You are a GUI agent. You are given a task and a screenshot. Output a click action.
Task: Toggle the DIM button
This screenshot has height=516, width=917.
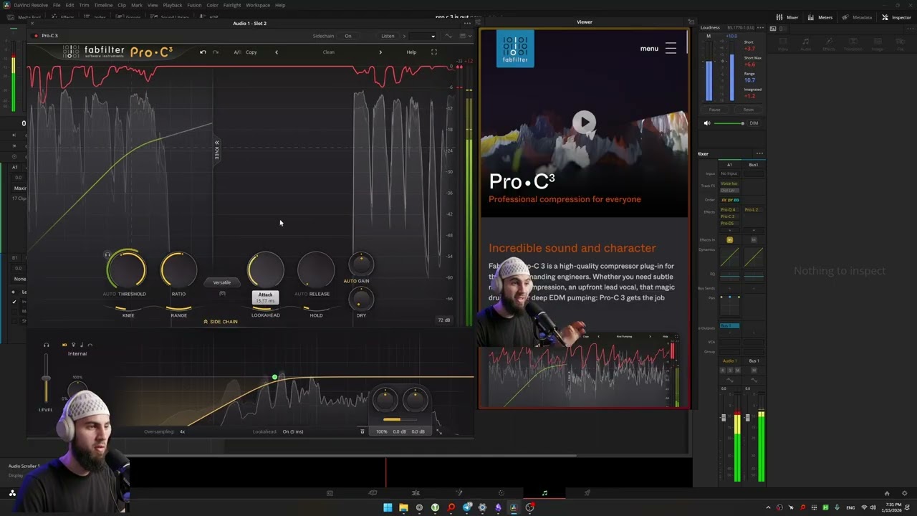click(x=754, y=123)
